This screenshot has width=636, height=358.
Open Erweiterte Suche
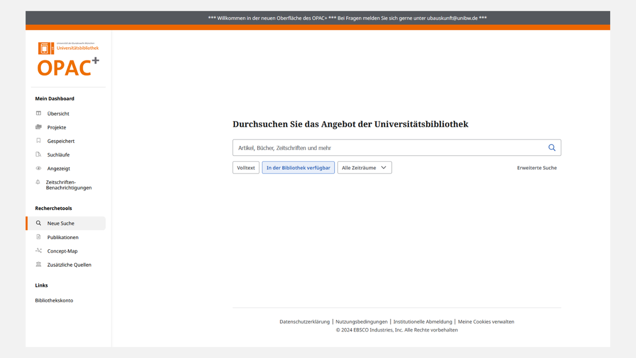pyautogui.click(x=537, y=168)
